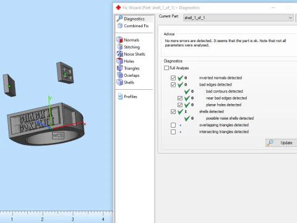Open the Current Part dropdown

click(238, 18)
